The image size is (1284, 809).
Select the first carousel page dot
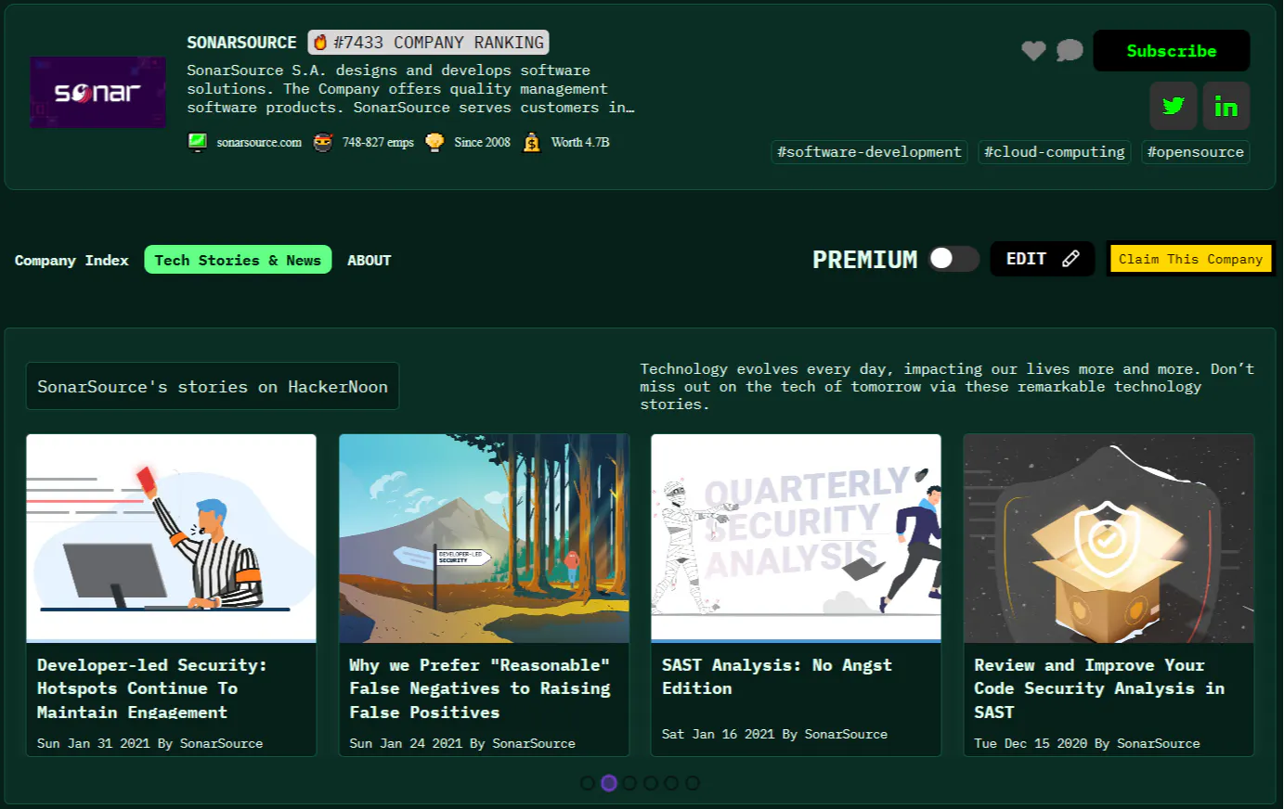click(588, 783)
